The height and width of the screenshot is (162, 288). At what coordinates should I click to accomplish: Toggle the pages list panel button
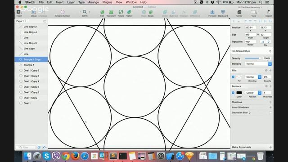(45, 21)
